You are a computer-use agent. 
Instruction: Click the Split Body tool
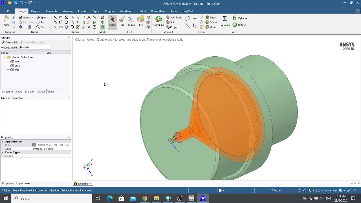coord(174,17)
